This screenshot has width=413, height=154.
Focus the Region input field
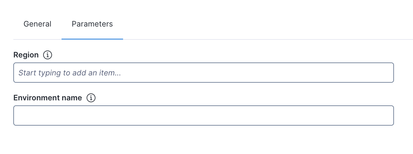tap(203, 73)
